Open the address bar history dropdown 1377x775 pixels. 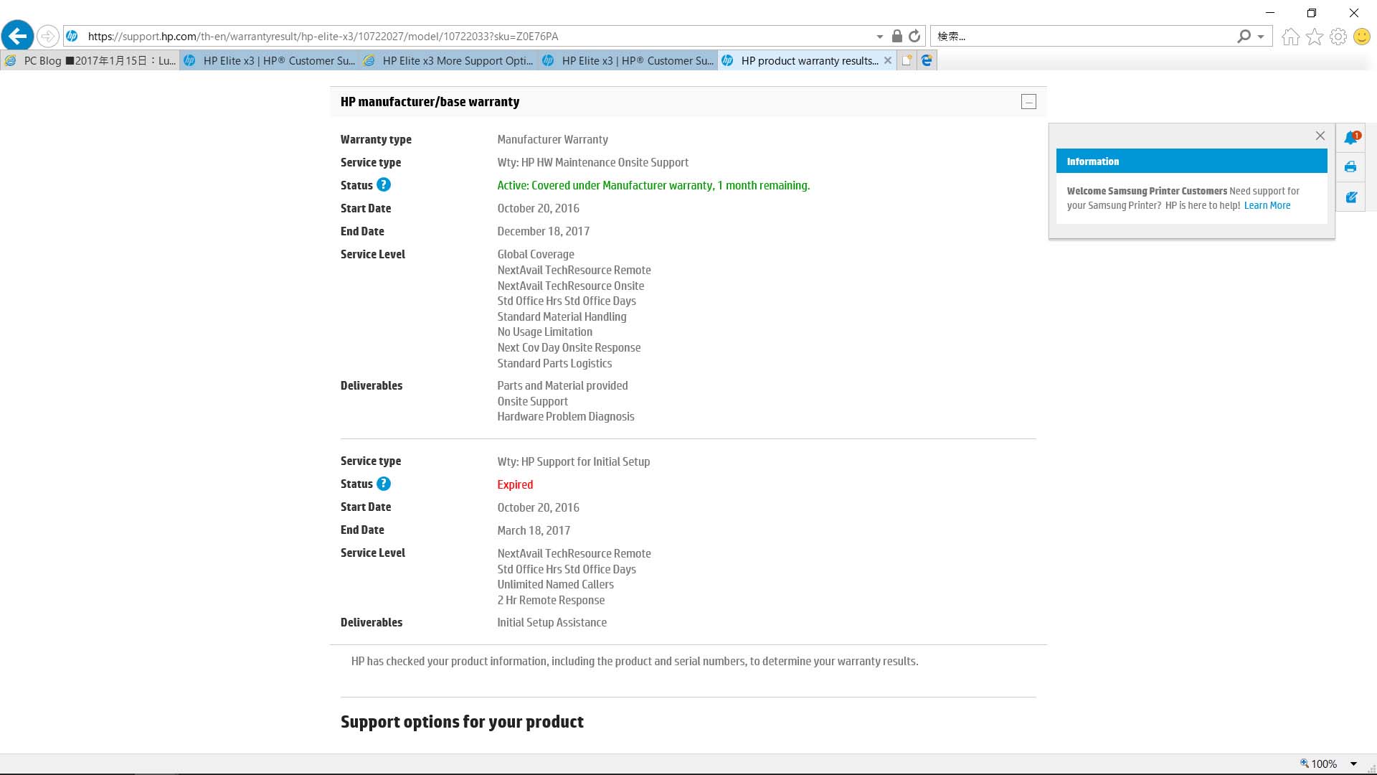coord(879,37)
